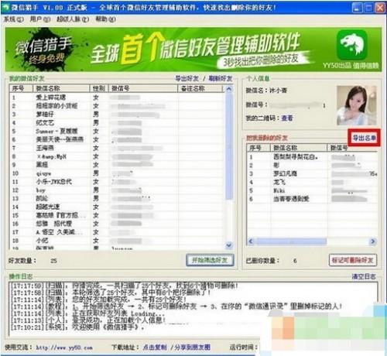
Task: Select friend row 4 纪文艺
Action: coord(117,123)
